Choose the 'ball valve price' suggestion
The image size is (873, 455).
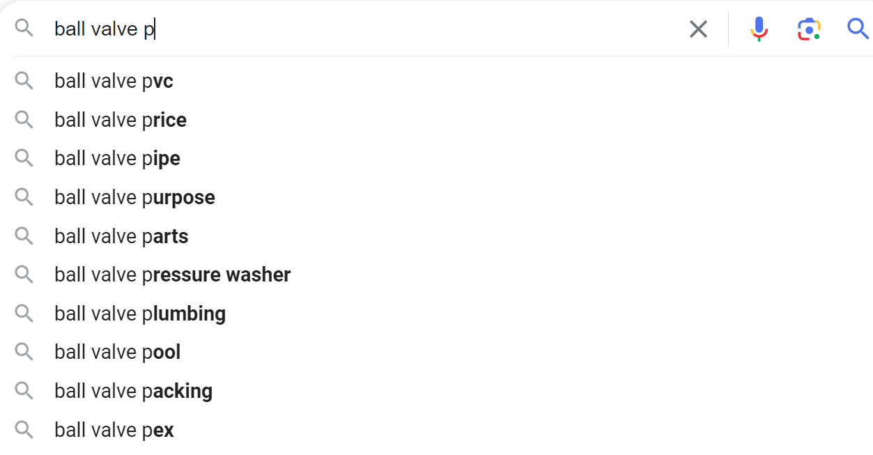click(x=121, y=121)
